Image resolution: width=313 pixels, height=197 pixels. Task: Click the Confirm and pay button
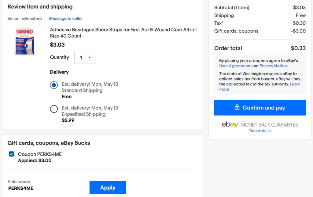(x=260, y=108)
